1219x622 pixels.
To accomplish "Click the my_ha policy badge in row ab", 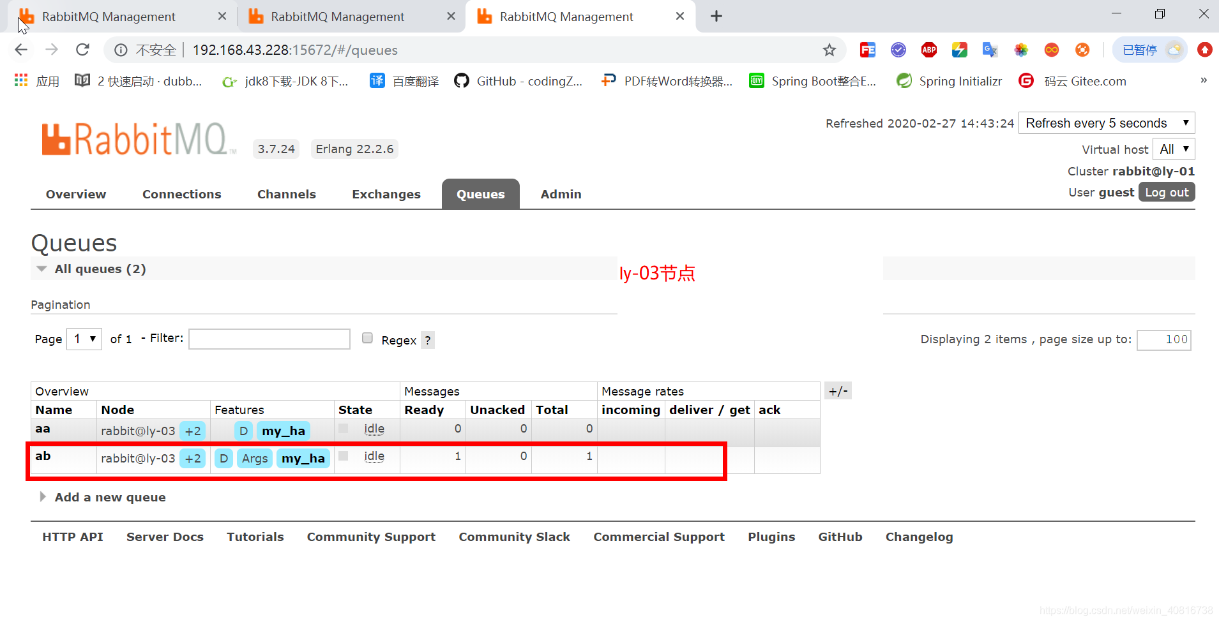I will coord(303,459).
